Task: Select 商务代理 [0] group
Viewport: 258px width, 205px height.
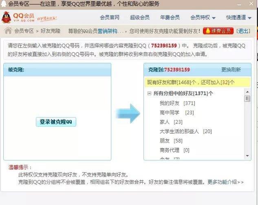Action: 174,150
